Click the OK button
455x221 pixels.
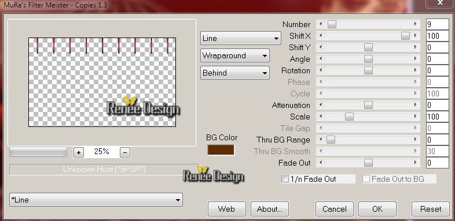click(377, 209)
